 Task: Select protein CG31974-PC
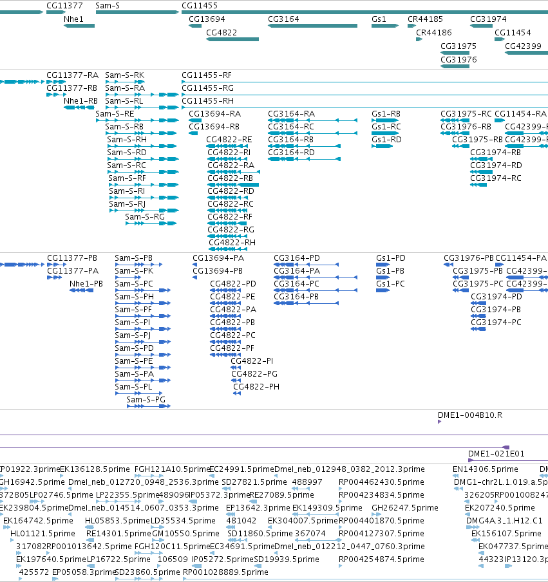coord(496,323)
